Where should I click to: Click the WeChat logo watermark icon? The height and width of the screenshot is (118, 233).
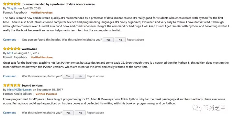pos(197,108)
